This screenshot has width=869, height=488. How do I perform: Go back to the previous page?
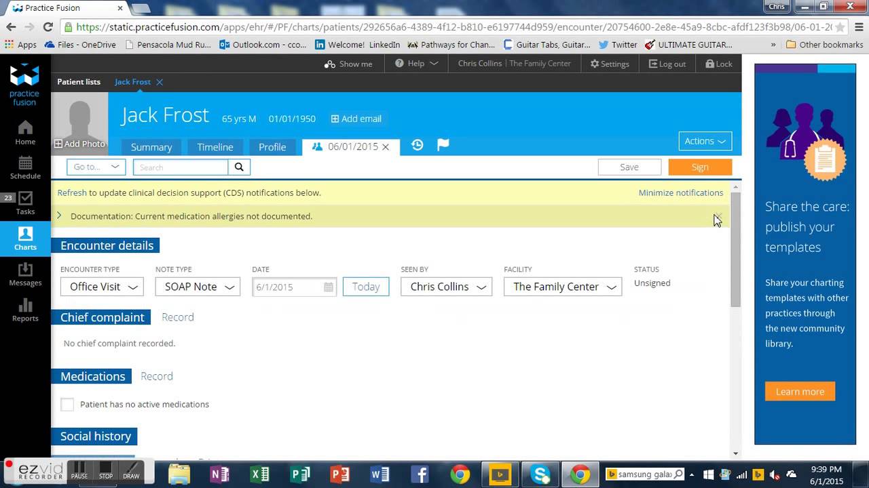point(11,27)
